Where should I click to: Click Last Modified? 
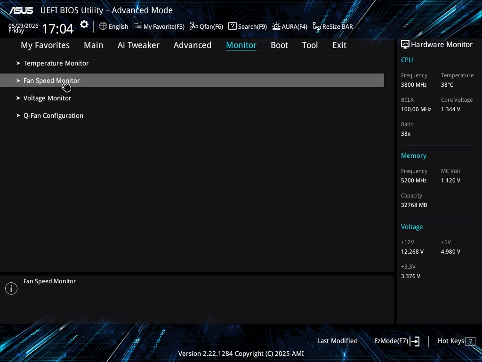pyautogui.click(x=337, y=341)
